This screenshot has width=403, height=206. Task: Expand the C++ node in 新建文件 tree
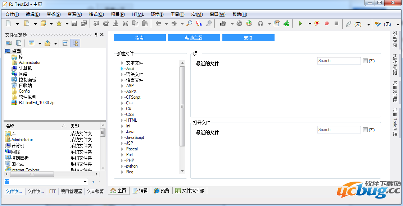click(122, 103)
